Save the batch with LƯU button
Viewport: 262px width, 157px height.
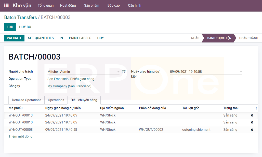point(10,27)
